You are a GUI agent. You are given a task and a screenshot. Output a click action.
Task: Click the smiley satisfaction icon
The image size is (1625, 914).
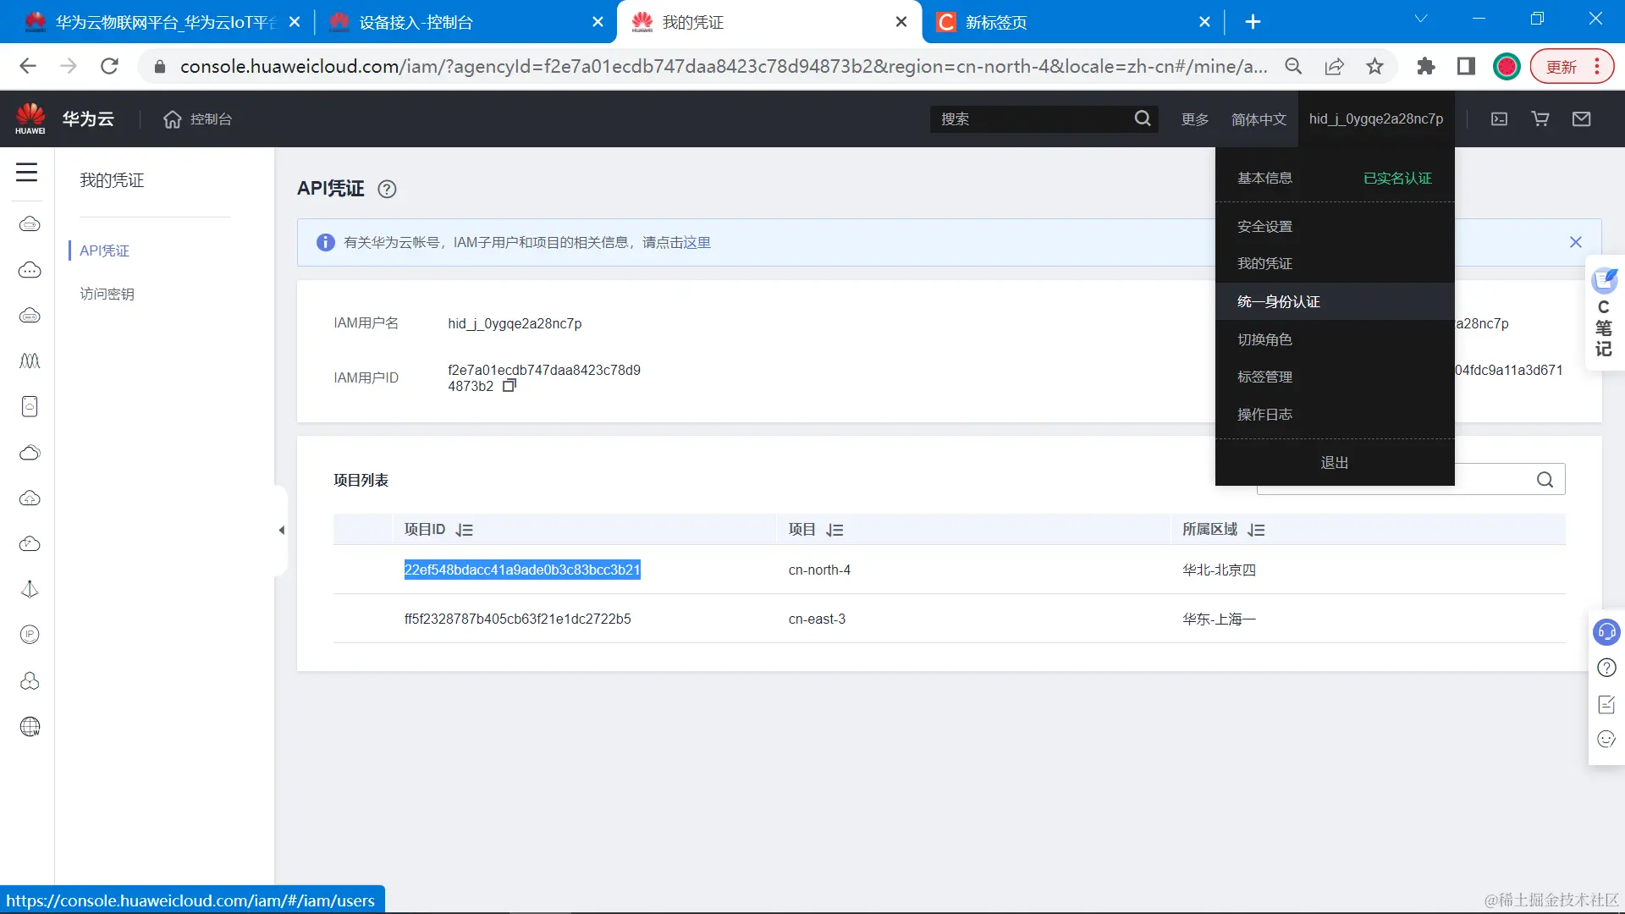(1606, 740)
